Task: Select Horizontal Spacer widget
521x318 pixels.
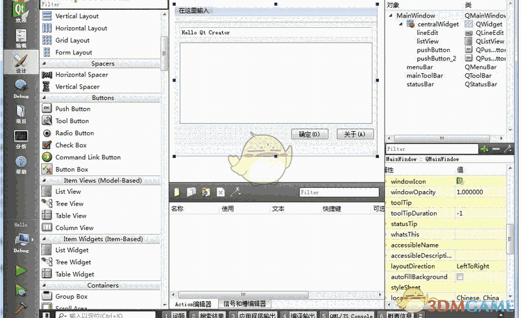Action: tap(81, 74)
